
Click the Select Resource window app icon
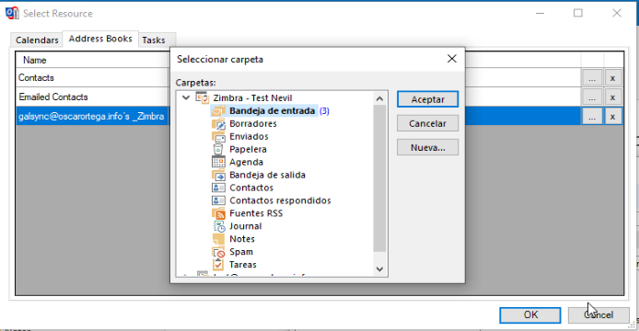coord(12,13)
